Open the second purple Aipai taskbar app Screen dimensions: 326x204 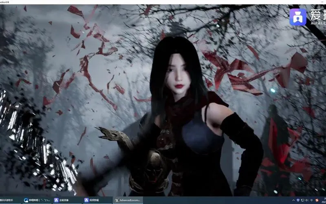[97, 200]
